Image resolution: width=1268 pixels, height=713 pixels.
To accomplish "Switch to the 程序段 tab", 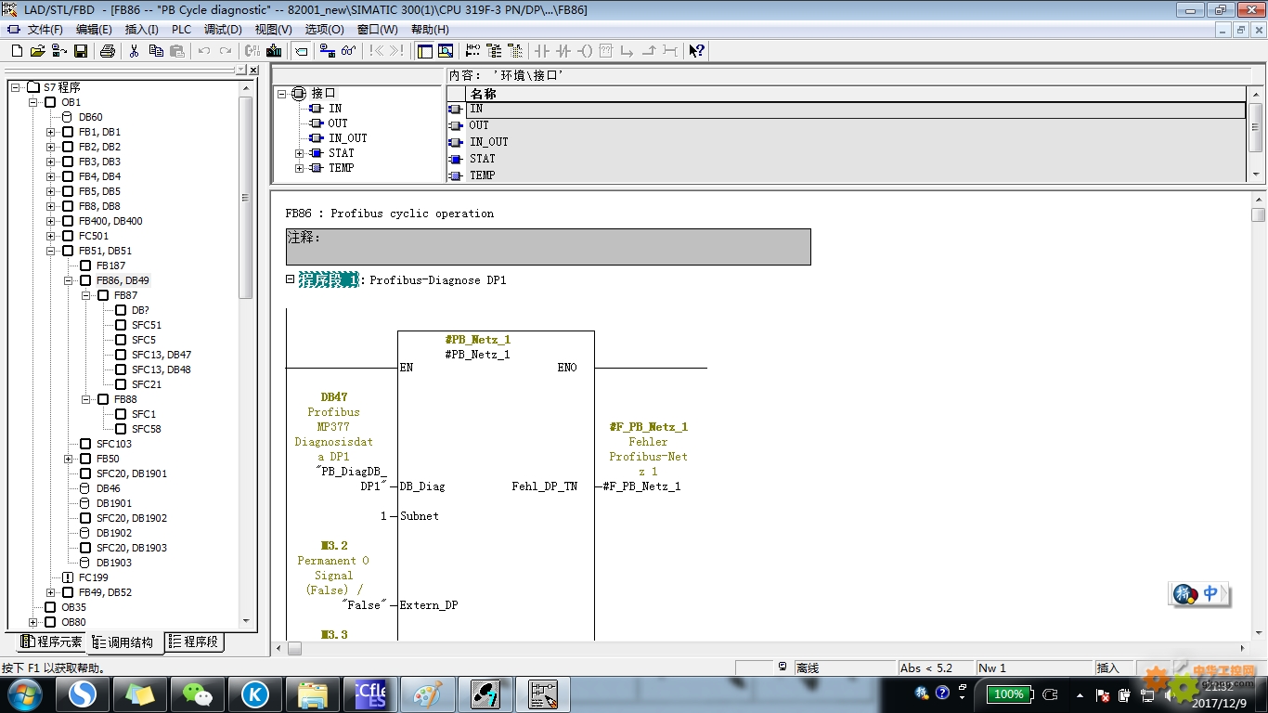I will click(x=195, y=642).
